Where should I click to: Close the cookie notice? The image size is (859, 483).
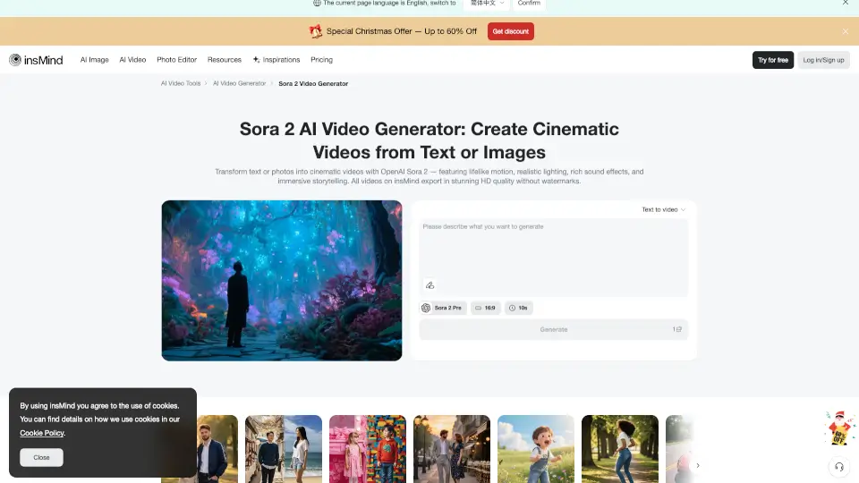[42, 457]
